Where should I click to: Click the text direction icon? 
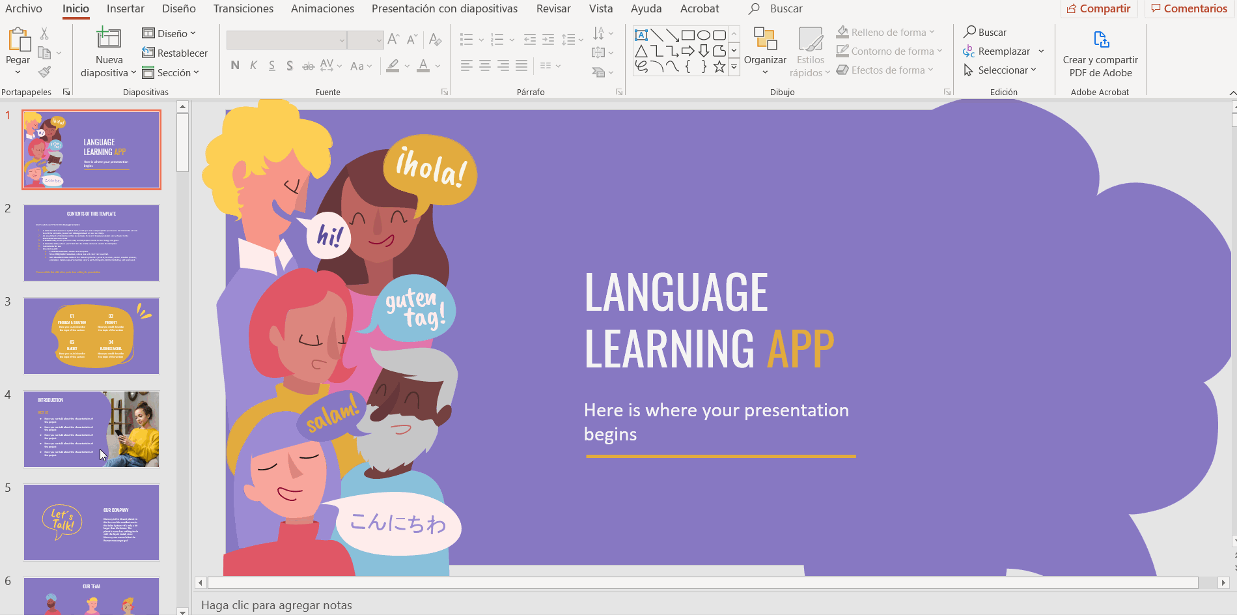599,33
